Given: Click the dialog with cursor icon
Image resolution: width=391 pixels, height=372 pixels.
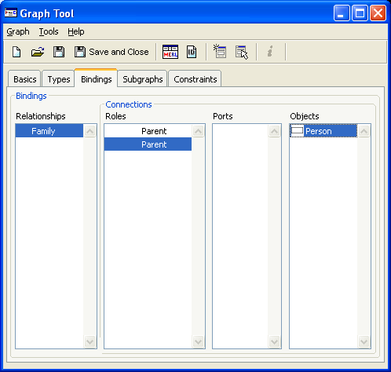Looking at the screenshot, I should pos(242,53).
